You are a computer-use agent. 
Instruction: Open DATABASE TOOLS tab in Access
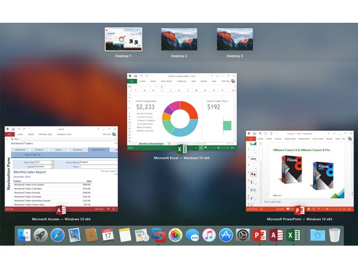pyautogui.click(x=64, y=134)
